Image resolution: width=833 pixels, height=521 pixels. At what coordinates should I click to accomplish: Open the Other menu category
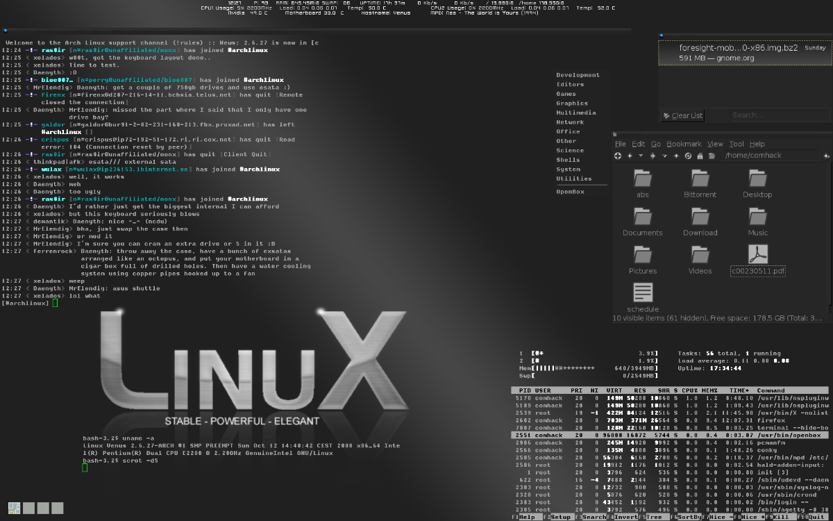(x=566, y=141)
